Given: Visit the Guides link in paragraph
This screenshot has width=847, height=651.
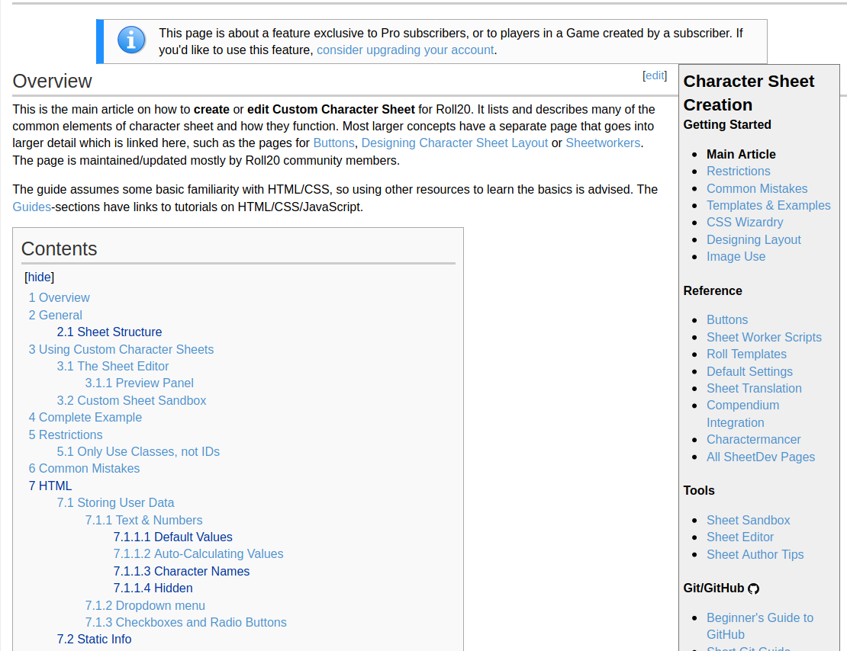Looking at the screenshot, I should tap(32, 207).
